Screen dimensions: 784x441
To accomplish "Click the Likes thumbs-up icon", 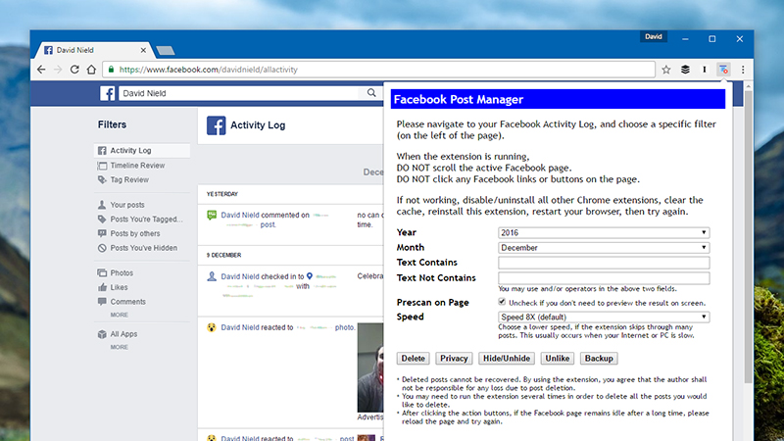I will [102, 287].
